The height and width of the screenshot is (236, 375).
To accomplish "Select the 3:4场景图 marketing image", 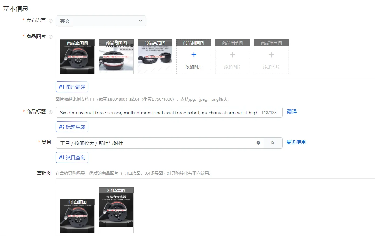I will pos(116,210).
